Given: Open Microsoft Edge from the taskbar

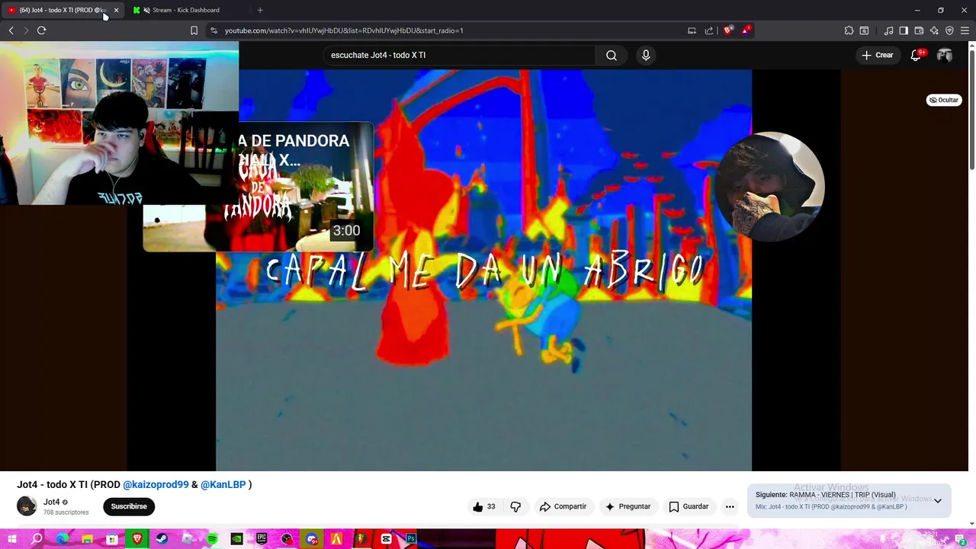Looking at the screenshot, I should tap(62, 539).
